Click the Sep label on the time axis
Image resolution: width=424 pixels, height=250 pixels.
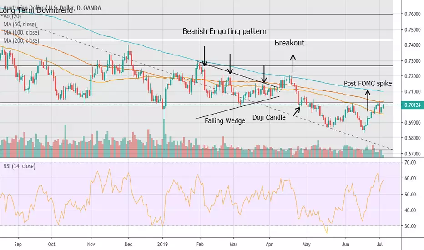(18, 245)
